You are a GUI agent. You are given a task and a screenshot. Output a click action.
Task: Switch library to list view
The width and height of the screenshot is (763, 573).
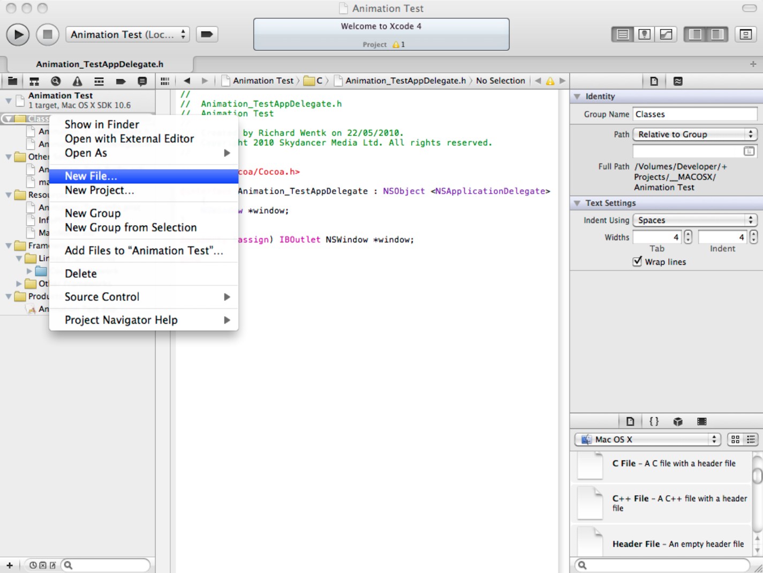pos(751,440)
